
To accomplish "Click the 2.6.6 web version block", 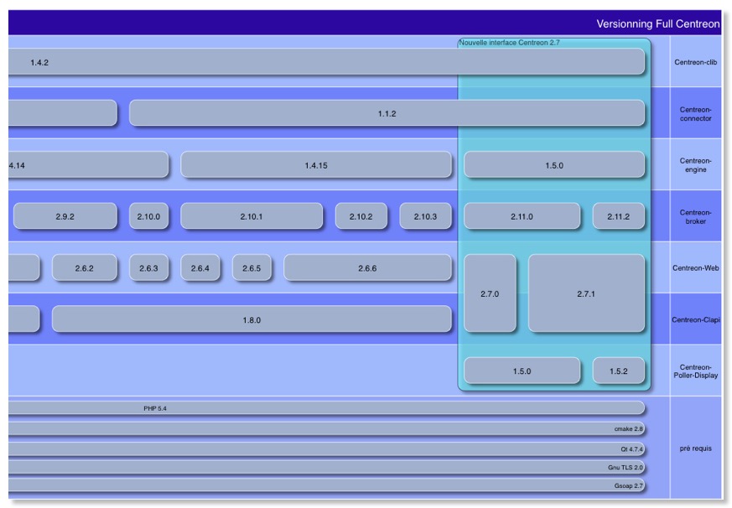I will [369, 268].
